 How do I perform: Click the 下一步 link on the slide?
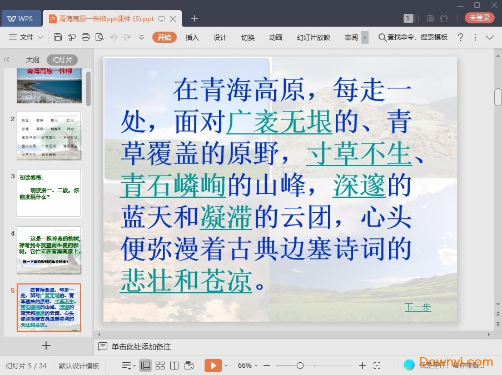point(417,307)
